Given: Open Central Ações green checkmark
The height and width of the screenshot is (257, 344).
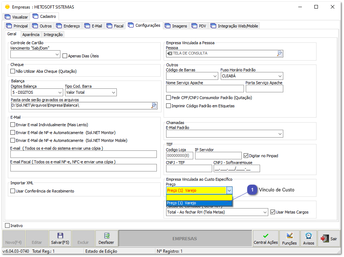Looking at the screenshot, I should point(265,236).
